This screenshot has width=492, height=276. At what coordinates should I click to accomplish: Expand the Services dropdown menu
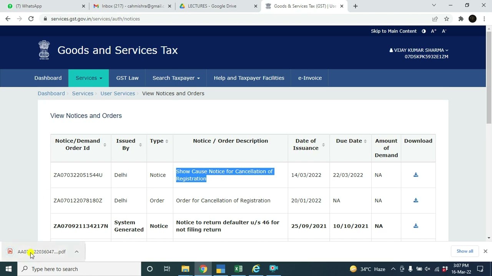click(x=89, y=78)
